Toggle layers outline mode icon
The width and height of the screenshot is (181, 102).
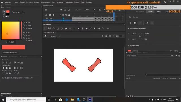(63, 15)
